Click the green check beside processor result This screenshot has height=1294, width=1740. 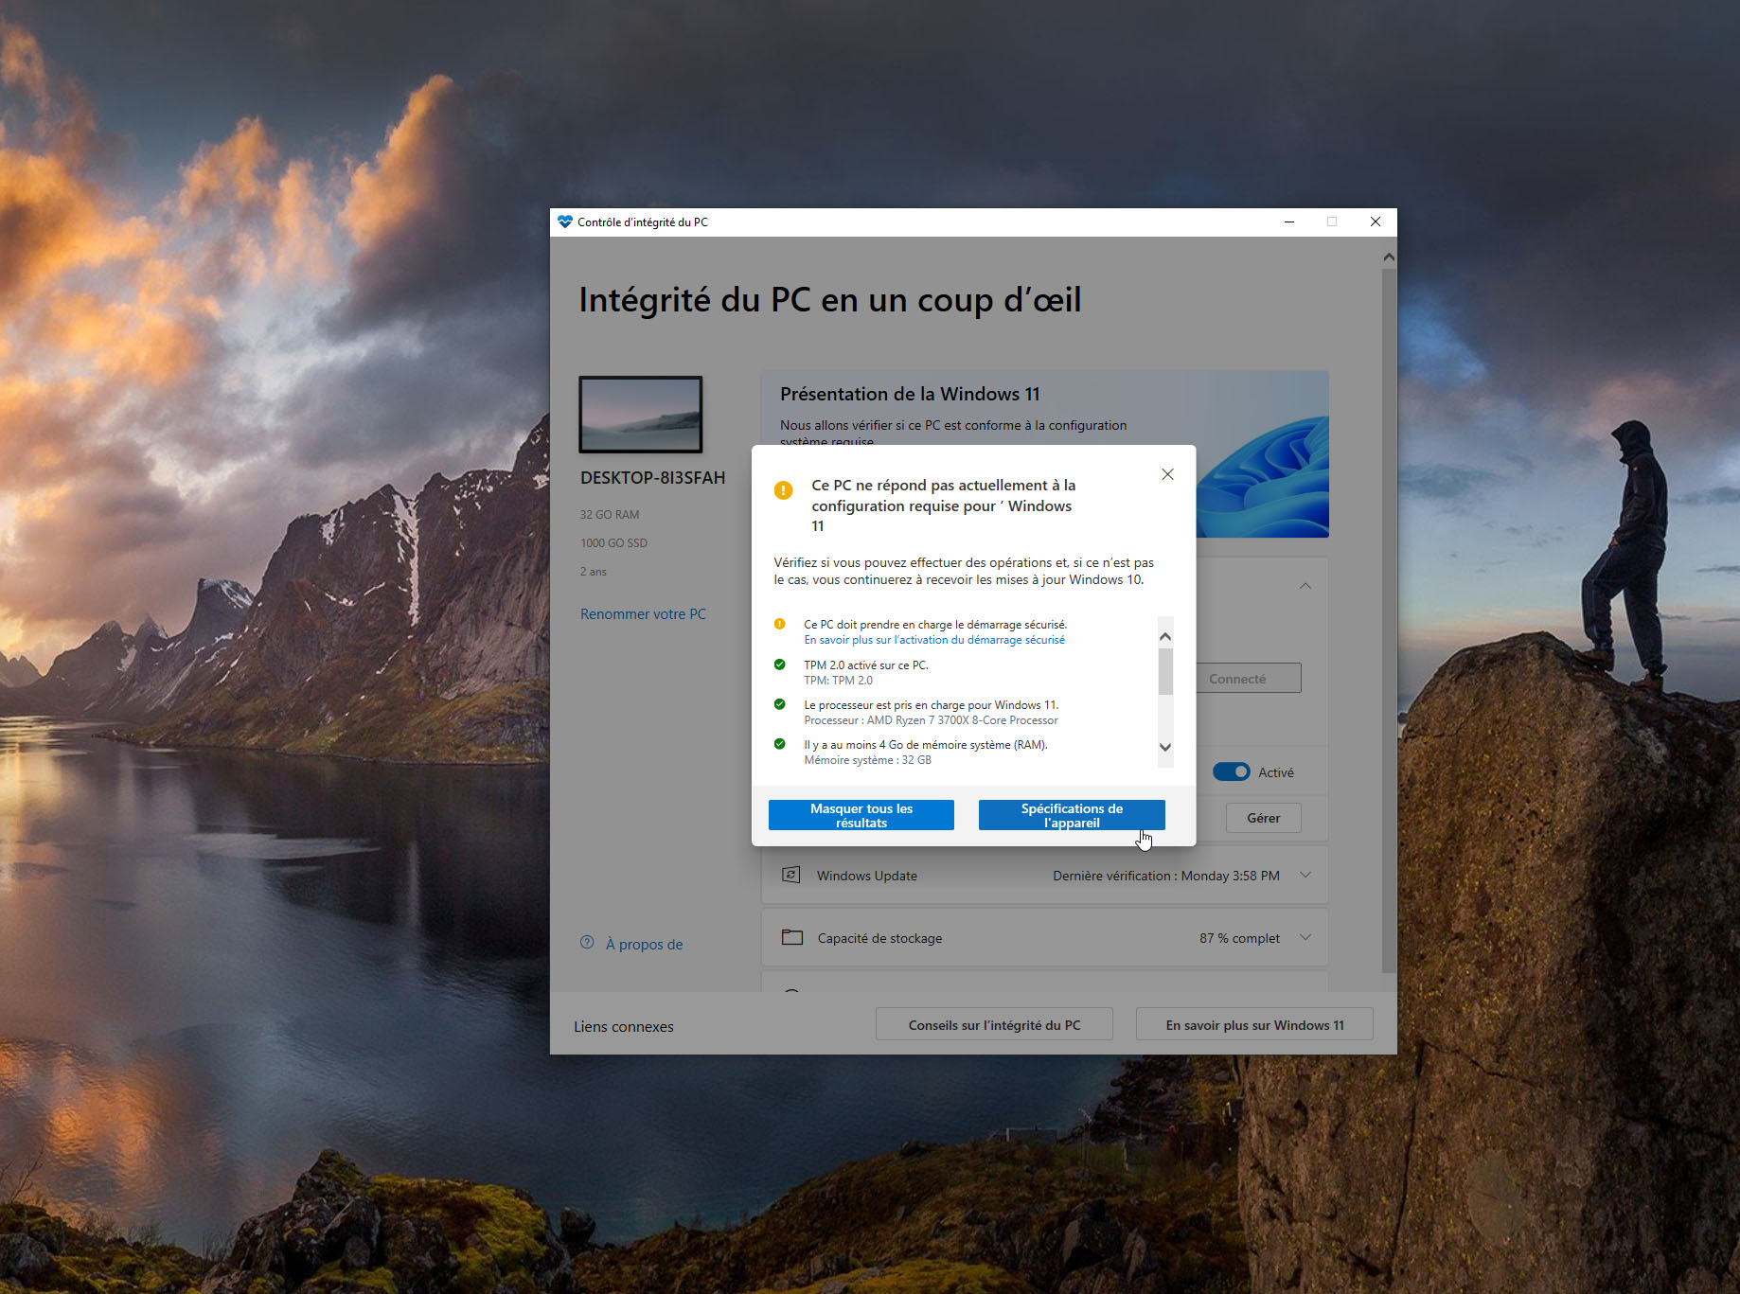(780, 704)
